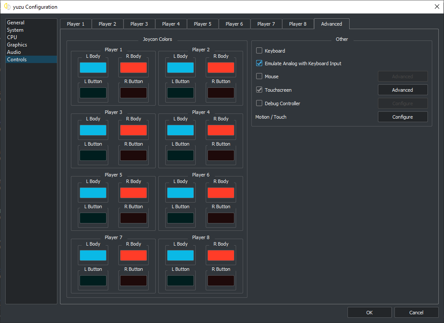
Task: Switch to the Player 1 tab
Action: 76,24
